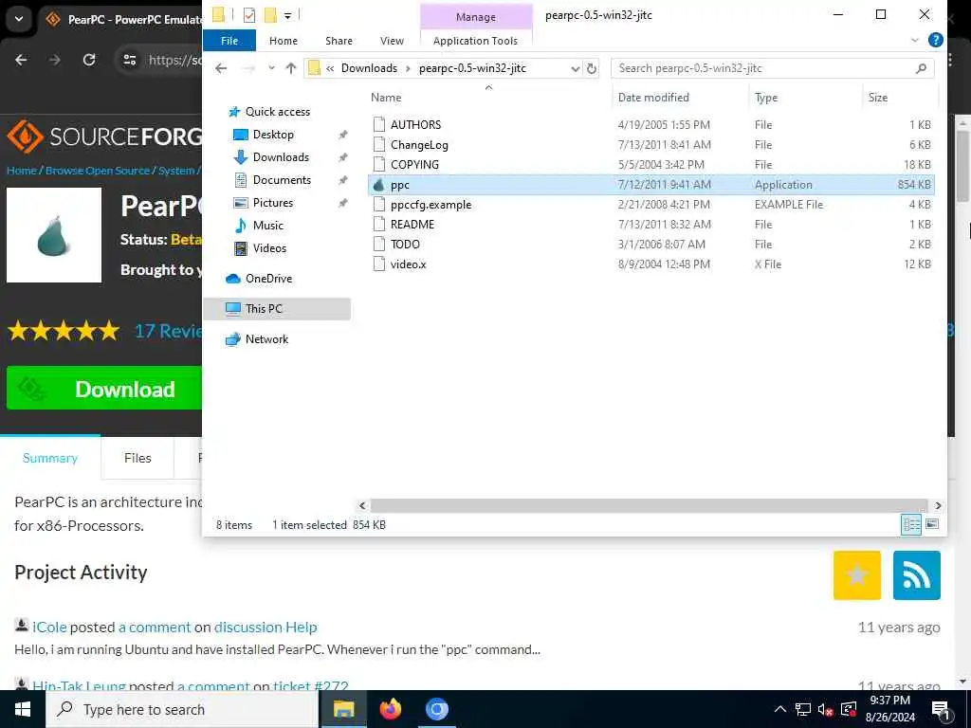Open address bar history dropdown

pos(576,68)
